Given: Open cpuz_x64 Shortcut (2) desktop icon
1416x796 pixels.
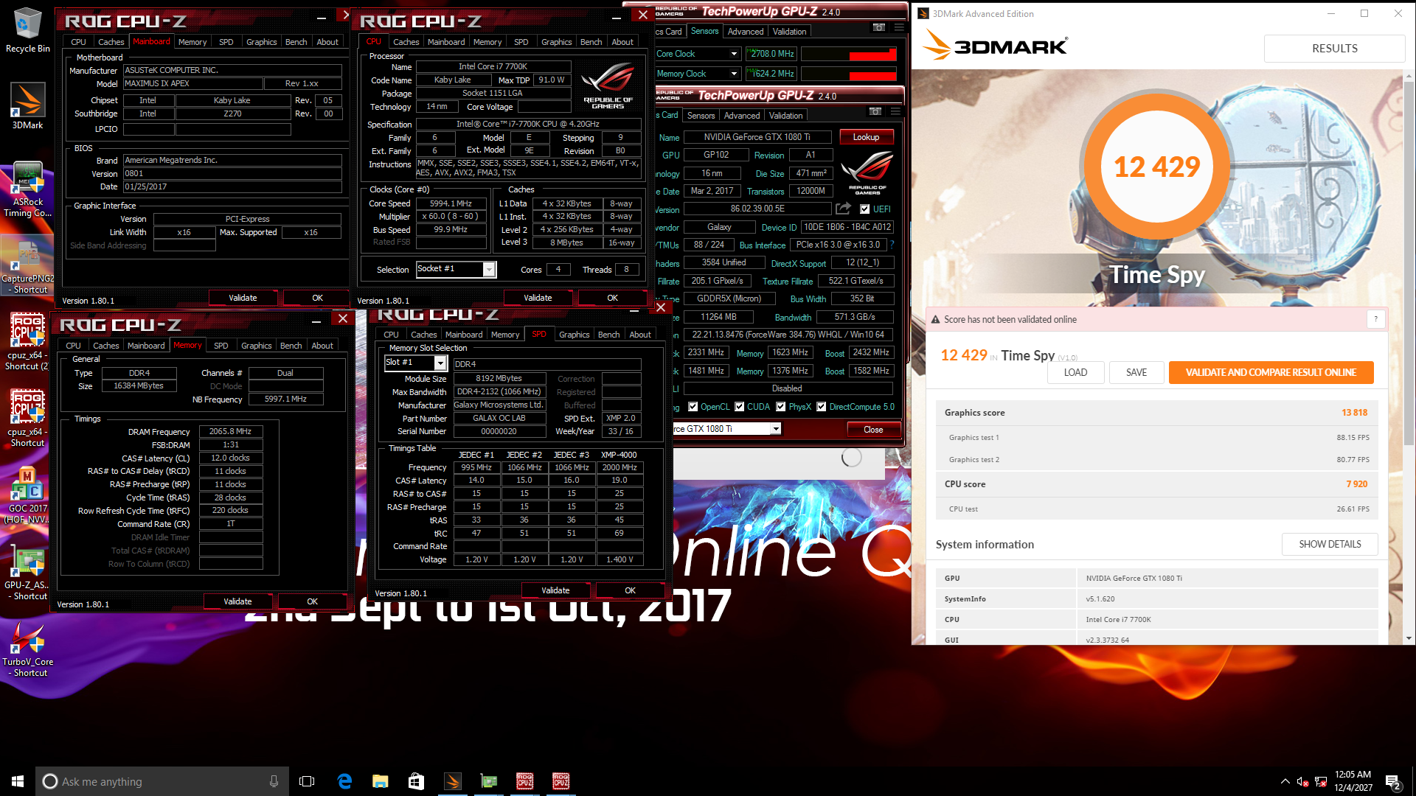Looking at the screenshot, I should (x=27, y=342).
